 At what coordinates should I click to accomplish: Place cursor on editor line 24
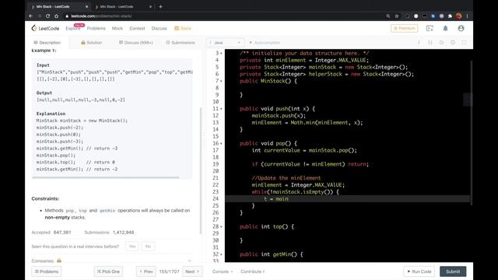point(347,199)
